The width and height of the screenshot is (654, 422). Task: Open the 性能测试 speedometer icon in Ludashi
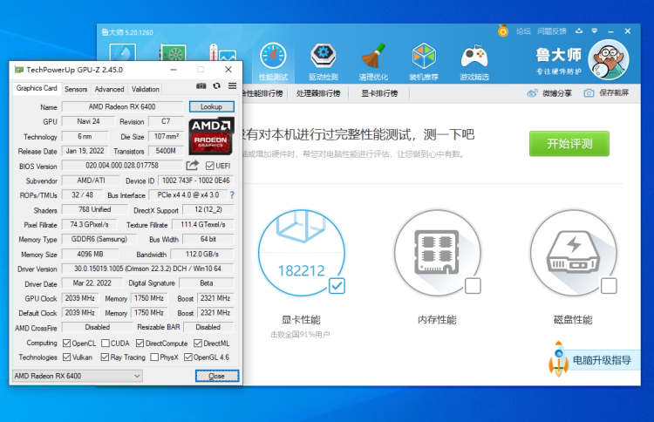[x=273, y=56]
